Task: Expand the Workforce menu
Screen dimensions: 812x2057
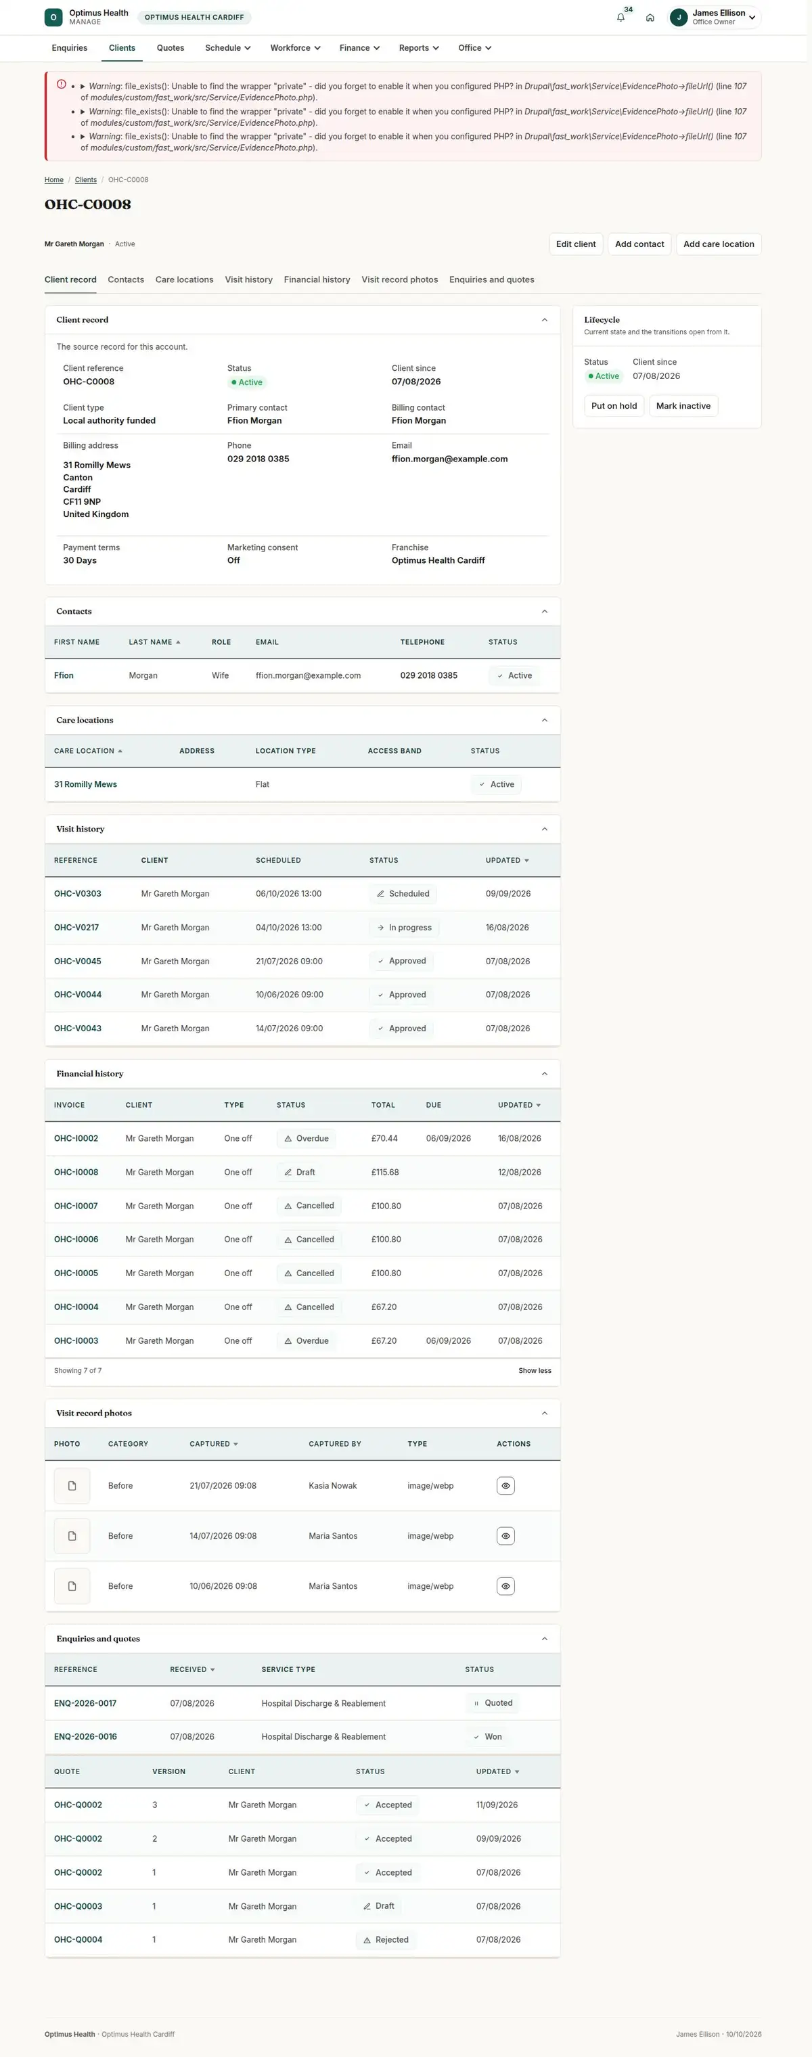Action: [296, 48]
